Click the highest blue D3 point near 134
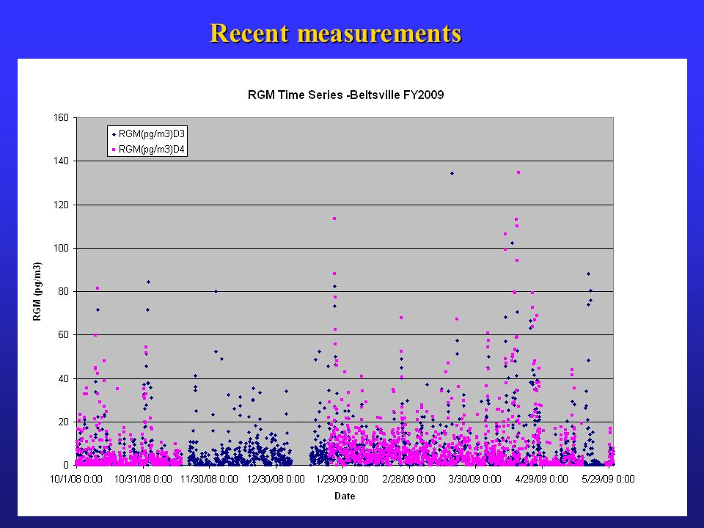 coord(452,173)
